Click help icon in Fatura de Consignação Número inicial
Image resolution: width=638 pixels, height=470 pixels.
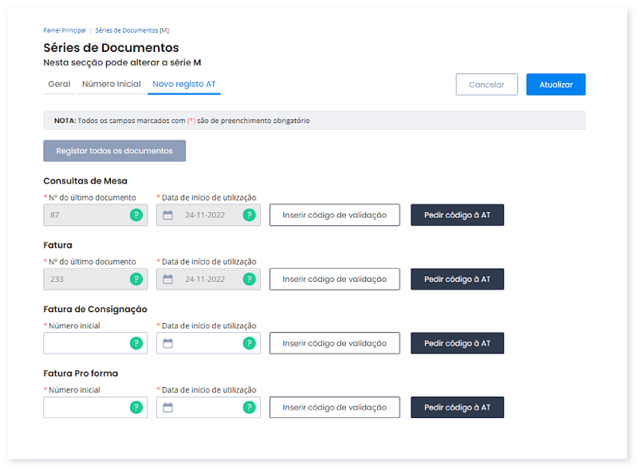click(136, 343)
